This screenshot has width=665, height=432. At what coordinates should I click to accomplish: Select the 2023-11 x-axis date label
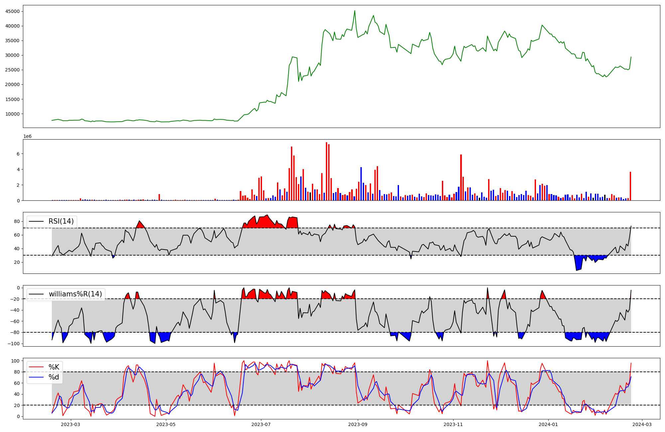click(x=453, y=424)
